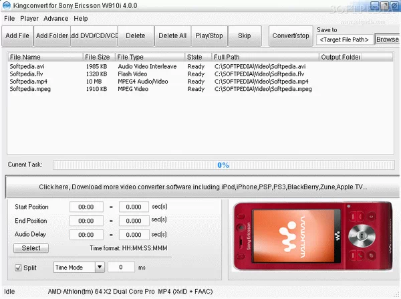Click the AMD Athlon processor status text
401x299 pixels.
click(102, 292)
